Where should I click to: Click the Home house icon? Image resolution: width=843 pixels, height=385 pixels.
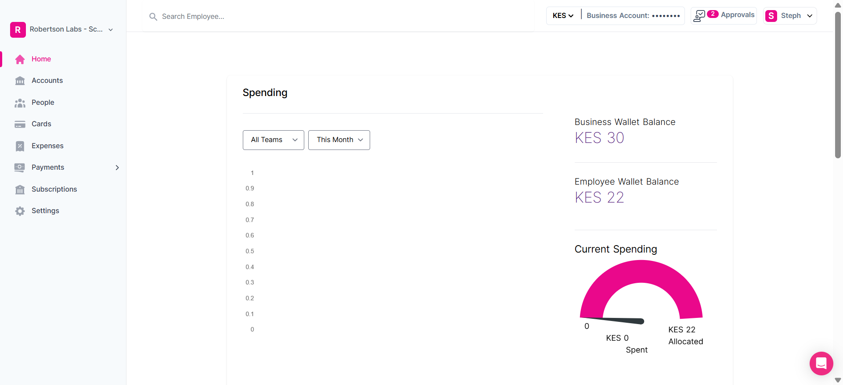pos(20,59)
